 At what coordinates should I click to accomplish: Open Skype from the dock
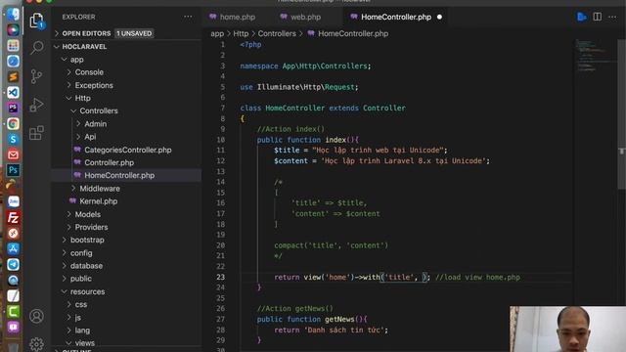[x=13, y=139]
